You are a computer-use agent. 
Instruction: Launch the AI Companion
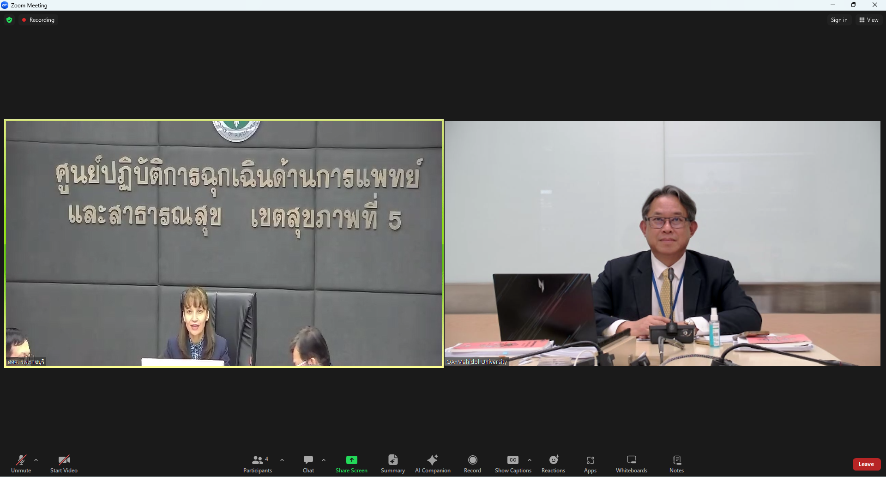pyautogui.click(x=432, y=464)
